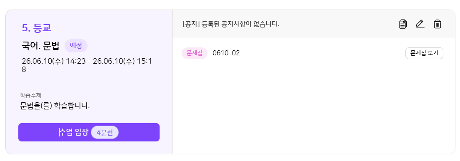Open the 문제집 보기 button
Screen dimensions: 460x161
point(424,53)
